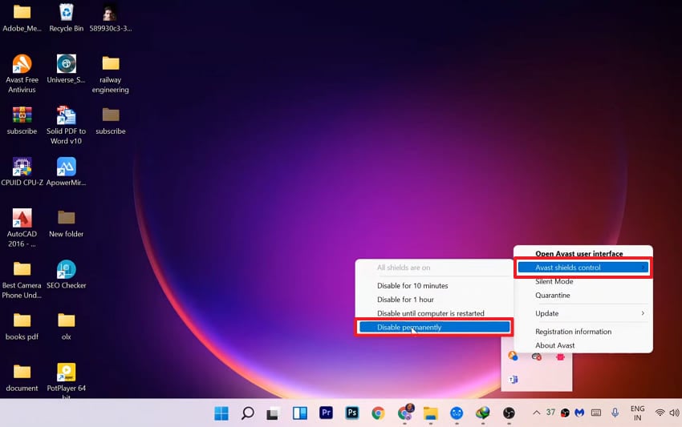Viewport: 682px width, 427px height.
Task: Select the Solid PDF to Word v10 shortcut
Action: [66, 125]
